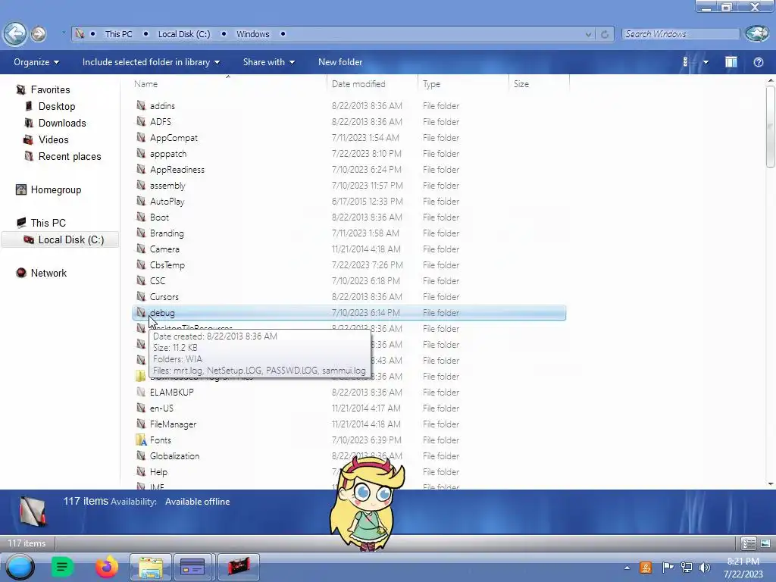Screen dimensions: 776x582
Task: Open Include selected folder in library menu
Action: click(151, 62)
